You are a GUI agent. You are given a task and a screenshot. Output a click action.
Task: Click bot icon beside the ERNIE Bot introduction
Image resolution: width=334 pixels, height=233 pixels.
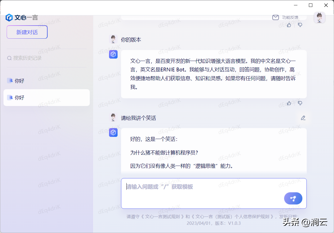[x=113, y=54]
